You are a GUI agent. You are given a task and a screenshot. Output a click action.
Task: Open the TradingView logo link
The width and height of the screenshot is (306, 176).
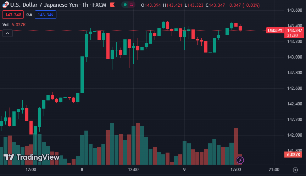[32, 157]
